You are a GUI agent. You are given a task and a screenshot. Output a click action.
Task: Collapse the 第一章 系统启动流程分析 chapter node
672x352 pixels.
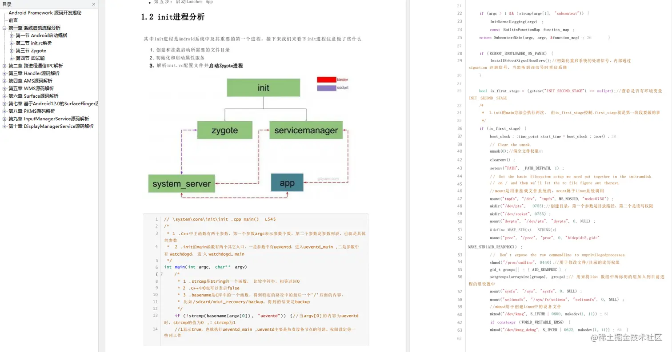coord(5,28)
